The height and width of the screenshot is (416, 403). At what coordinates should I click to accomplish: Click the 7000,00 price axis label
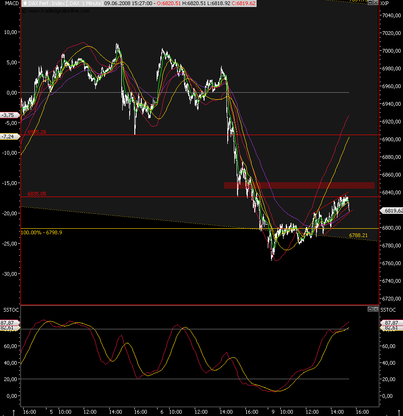(x=392, y=51)
